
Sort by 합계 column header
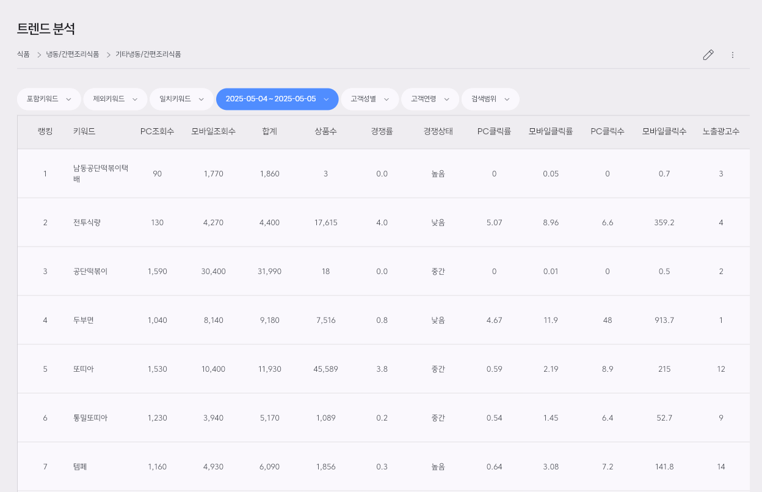270,131
